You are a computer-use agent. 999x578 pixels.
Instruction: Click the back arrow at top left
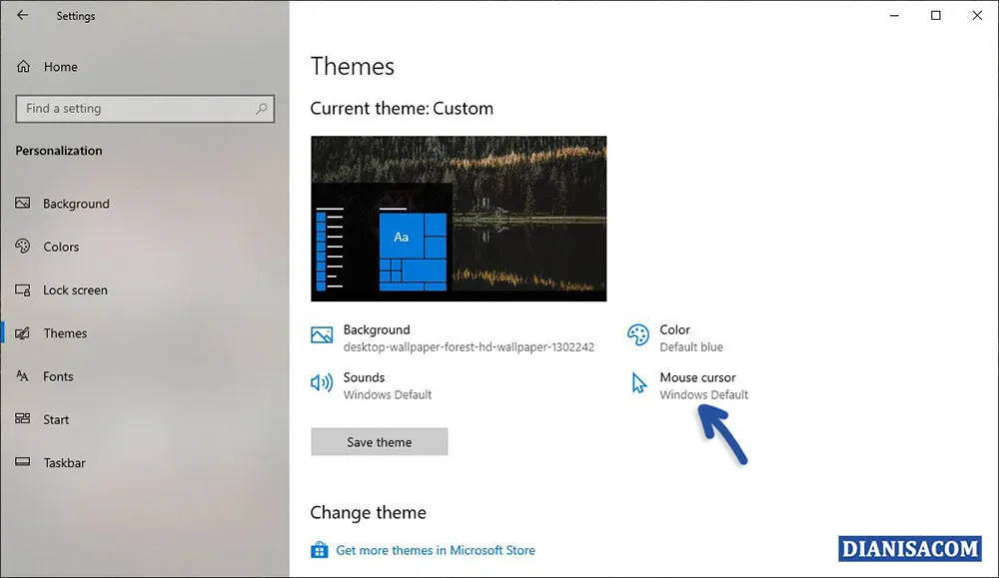tap(21, 16)
